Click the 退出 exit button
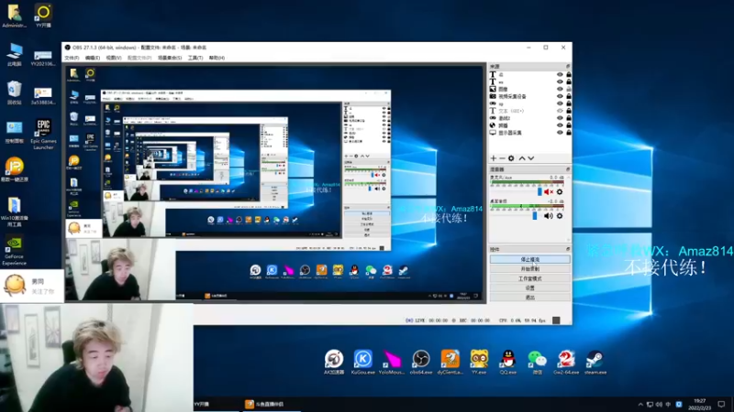 530,297
